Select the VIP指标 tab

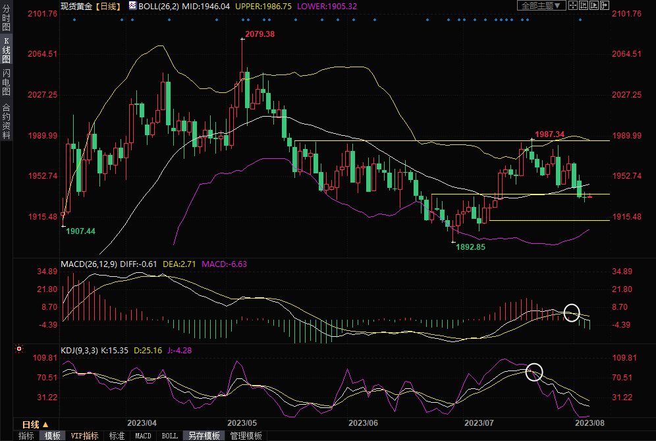[84, 436]
